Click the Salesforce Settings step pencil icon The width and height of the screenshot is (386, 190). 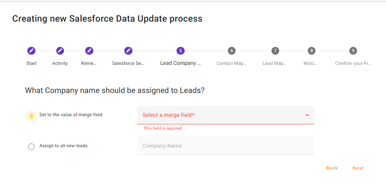tap(128, 51)
